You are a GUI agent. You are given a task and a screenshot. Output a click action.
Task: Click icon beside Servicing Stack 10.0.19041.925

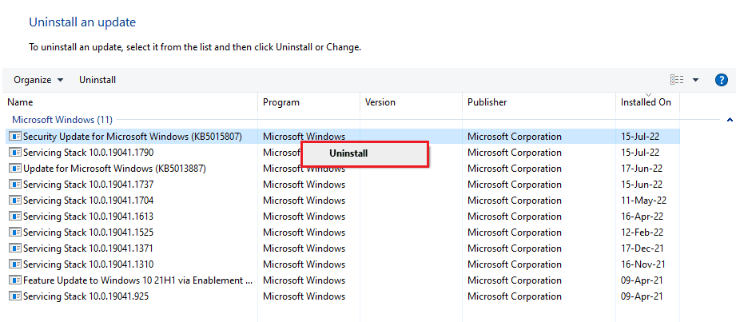[15, 296]
